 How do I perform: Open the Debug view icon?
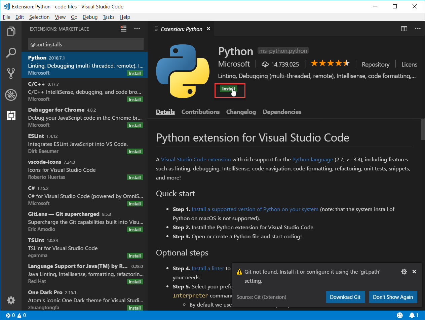[11, 95]
